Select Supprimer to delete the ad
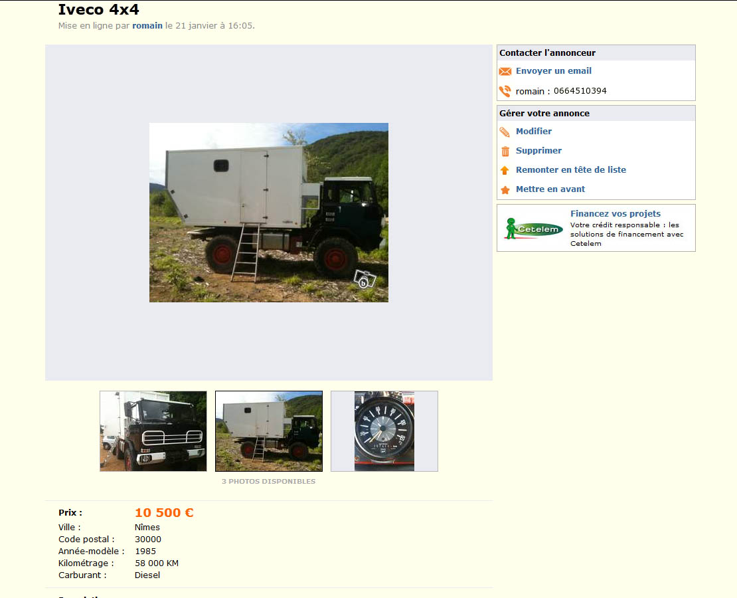Screen dimensions: 737x598 coord(538,151)
